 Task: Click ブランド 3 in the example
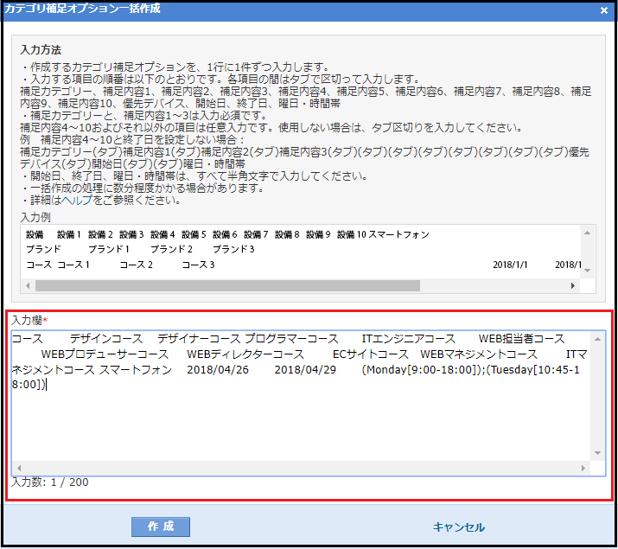[233, 249]
